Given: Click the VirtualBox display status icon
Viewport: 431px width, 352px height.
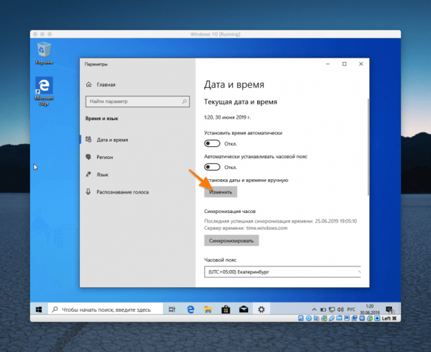Looking at the screenshot, I should coord(347,318).
